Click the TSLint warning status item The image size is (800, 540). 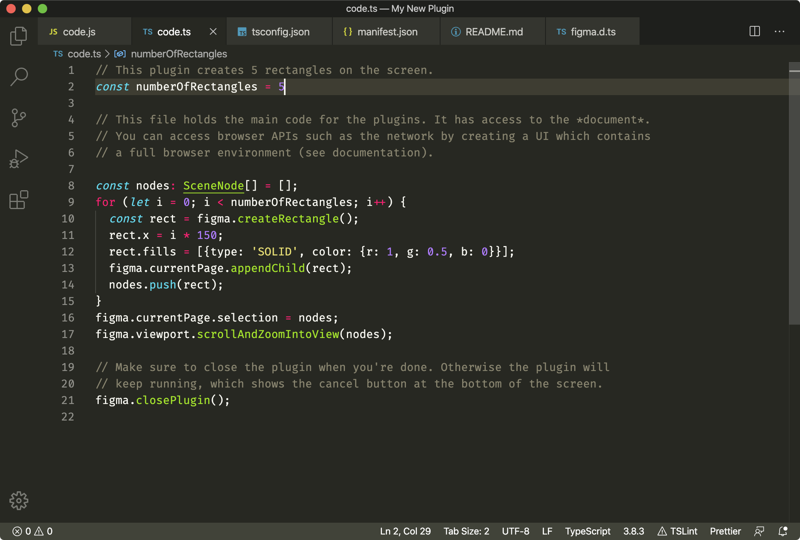click(677, 531)
